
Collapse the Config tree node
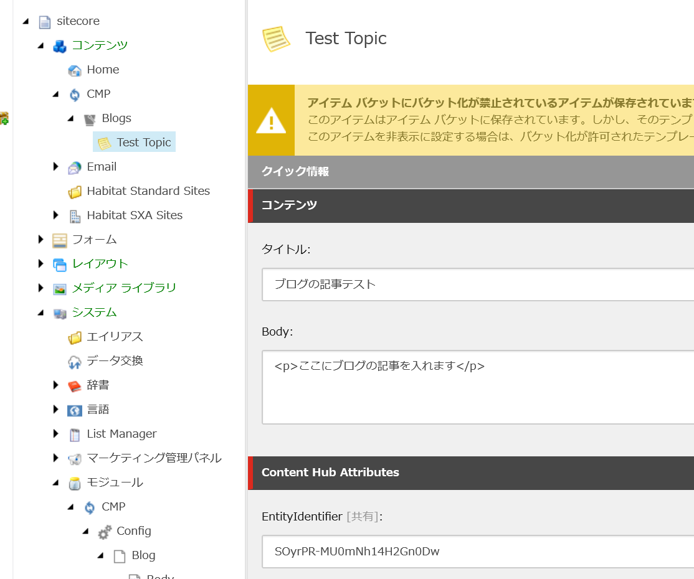click(x=86, y=532)
